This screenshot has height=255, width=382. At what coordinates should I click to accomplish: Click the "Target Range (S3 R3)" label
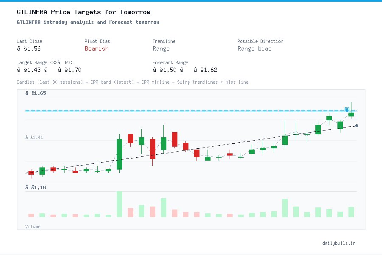tap(45, 62)
